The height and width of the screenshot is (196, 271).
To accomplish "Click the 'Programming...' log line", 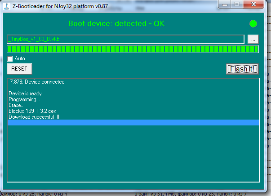I will coord(24,99).
